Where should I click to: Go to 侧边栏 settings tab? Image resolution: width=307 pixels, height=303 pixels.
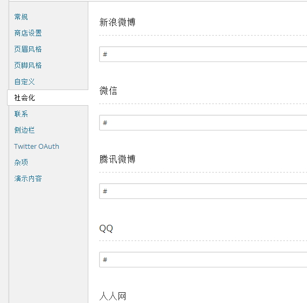pyautogui.click(x=24, y=130)
